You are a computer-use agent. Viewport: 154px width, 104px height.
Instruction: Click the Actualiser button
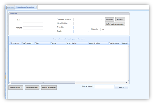click(x=120, y=19)
